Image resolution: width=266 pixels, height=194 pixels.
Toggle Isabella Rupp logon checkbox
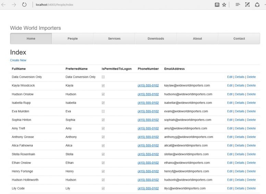(103, 103)
